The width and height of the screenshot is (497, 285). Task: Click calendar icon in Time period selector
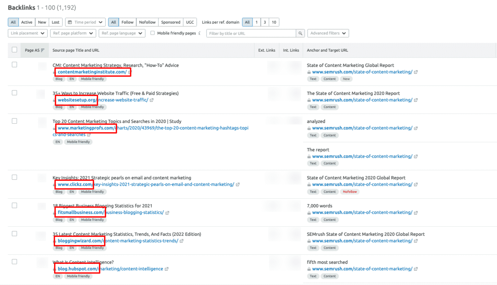70,22
